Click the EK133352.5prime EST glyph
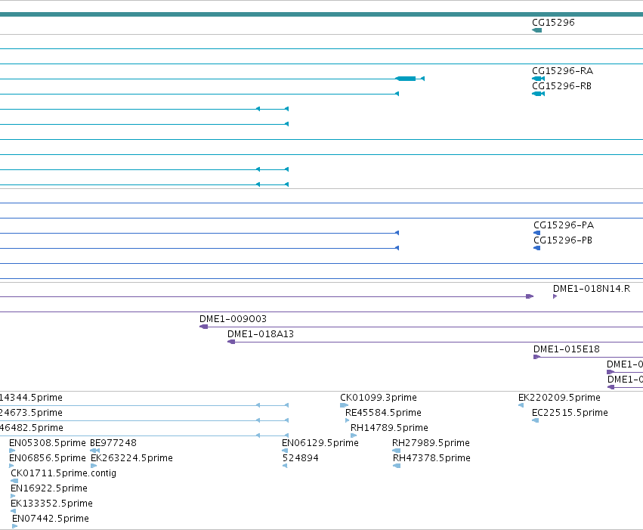 pyautogui.click(x=13, y=512)
